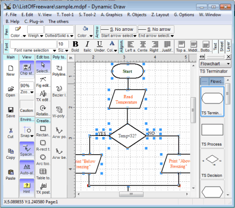Toggle Bold text formatting
Image resolution: width=235 pixels, height=208 pixels.
click(x=75, y=47)
